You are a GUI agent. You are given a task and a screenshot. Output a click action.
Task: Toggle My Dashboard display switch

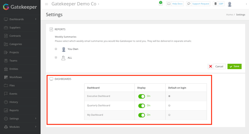click(142, 115)
